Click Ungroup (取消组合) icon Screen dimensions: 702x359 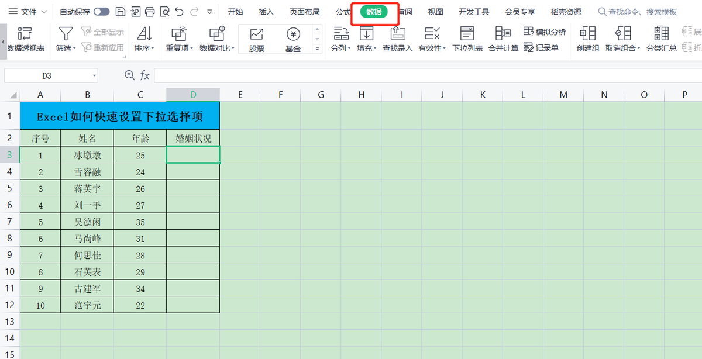click(x=624, y=34)
